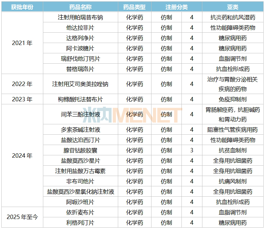Click drug name 注射用盐酸万古霉素
The width and height of the screenshot is (265, 229).
[81, 171]
